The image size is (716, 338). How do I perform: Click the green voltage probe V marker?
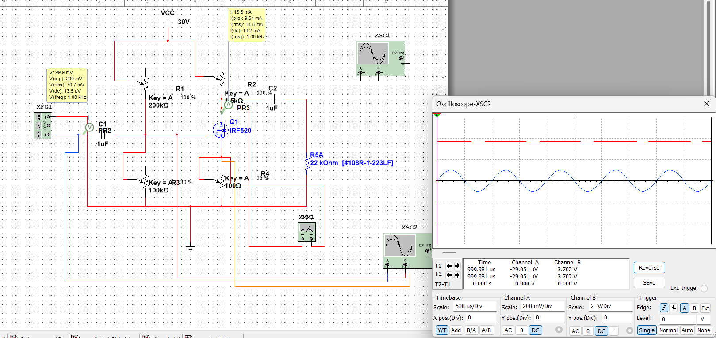point(89,128)
